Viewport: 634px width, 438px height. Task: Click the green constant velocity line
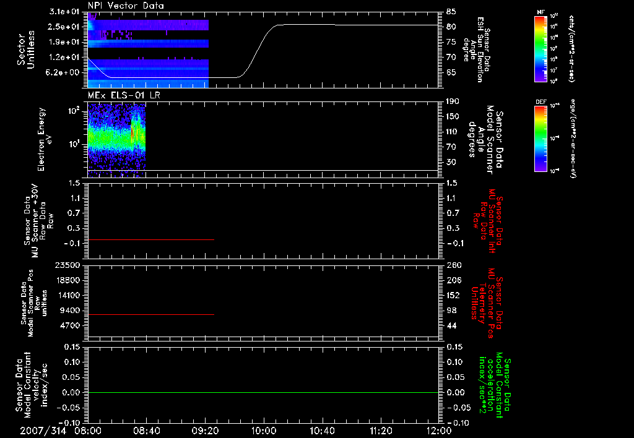pyautogui.click(x=263, y=392)
